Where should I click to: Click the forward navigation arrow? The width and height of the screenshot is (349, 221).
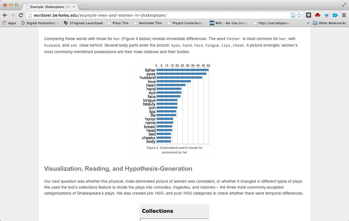pos(13,15)
